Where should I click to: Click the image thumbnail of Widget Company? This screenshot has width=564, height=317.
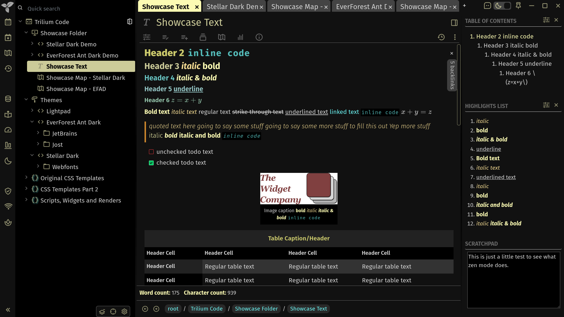[299, 188]
